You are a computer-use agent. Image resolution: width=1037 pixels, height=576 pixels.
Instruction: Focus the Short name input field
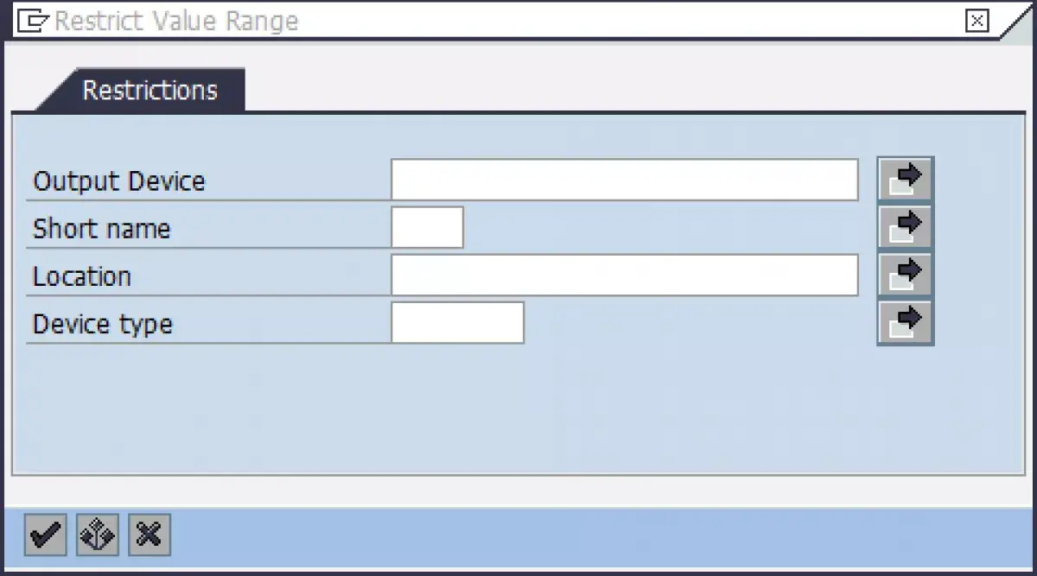[428, 227]
